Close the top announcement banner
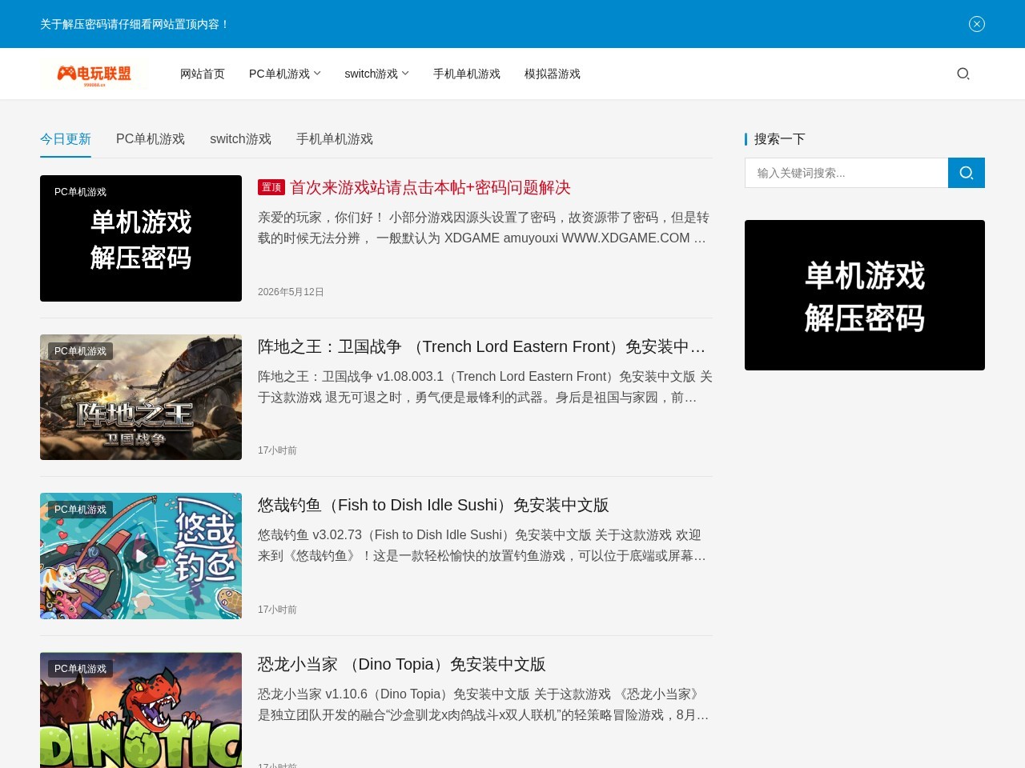This screenshot has height=768, width=1025. 976,24
